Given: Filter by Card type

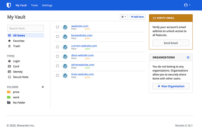Looking at the screenshot, I should click(x=16, y=66).
